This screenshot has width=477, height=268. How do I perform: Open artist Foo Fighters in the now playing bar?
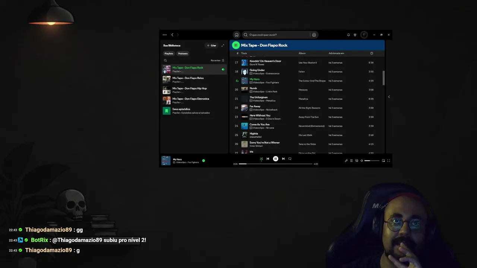pos(193,162)
